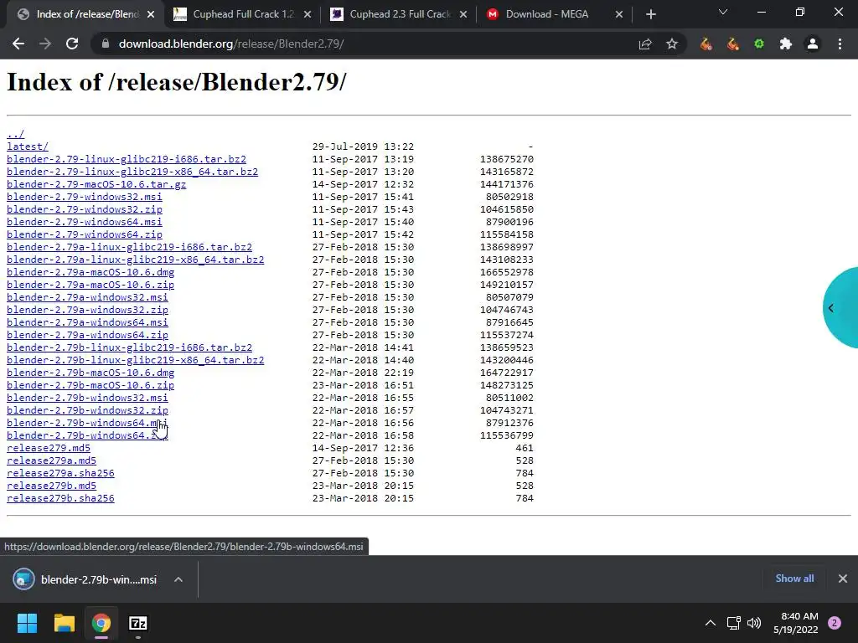
Task: Open the tab search chevron
Action: (x=723, y=12)
